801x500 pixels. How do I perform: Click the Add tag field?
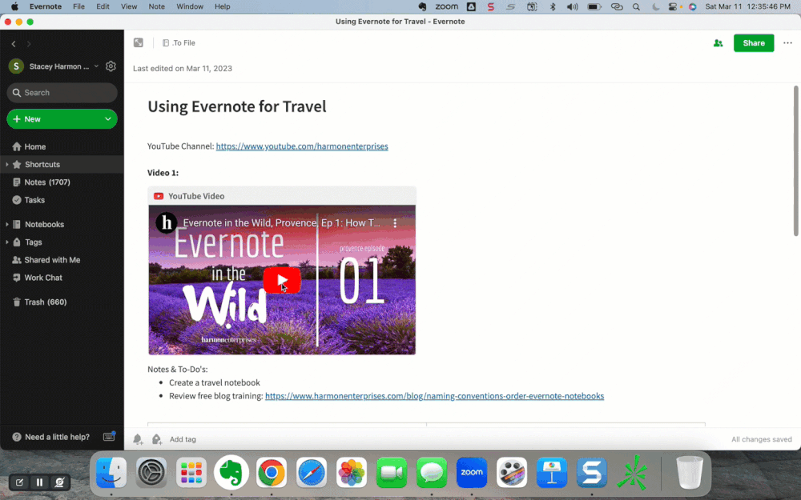[x=183, y=438]
